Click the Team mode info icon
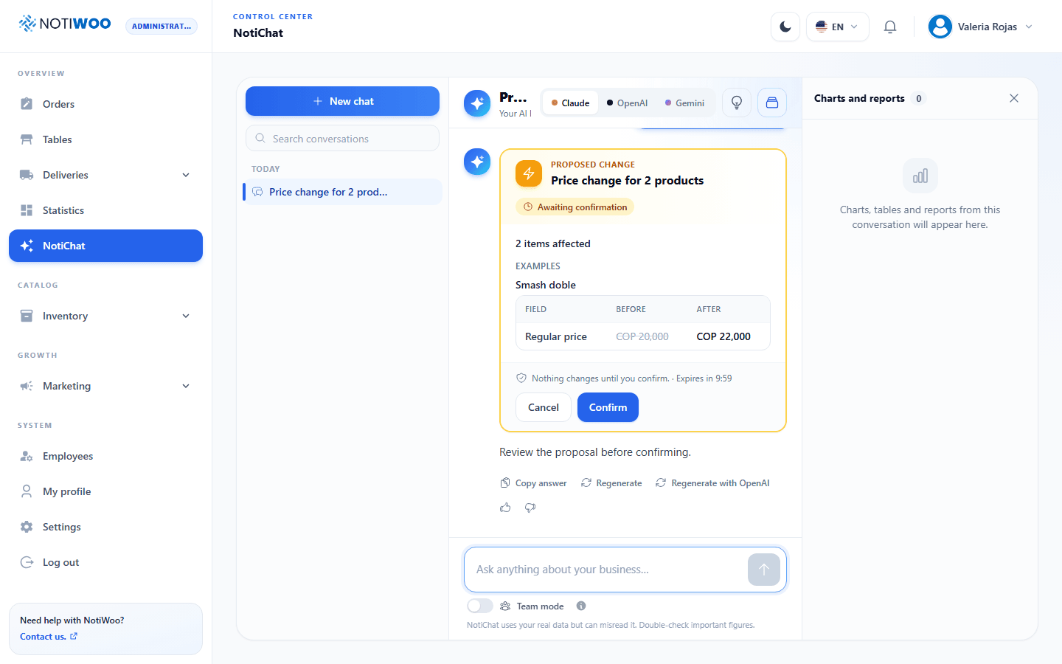Viewport: 1062px width, 664px height. click(x=581, y=606)
